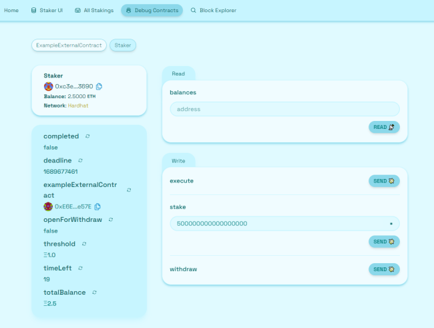
Task: Open the Block Explorer
Action: point(214,10)
